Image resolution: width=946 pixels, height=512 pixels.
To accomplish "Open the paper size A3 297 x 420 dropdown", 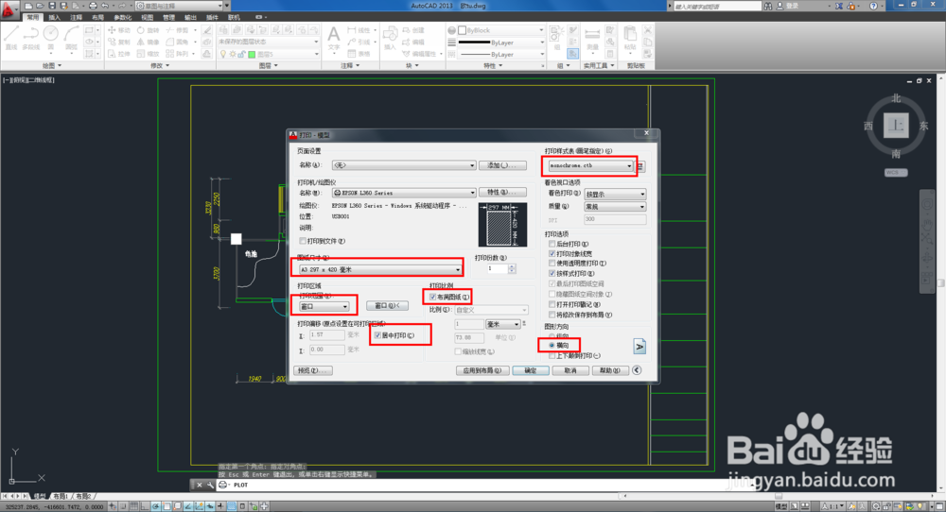I will click(380, 270).
